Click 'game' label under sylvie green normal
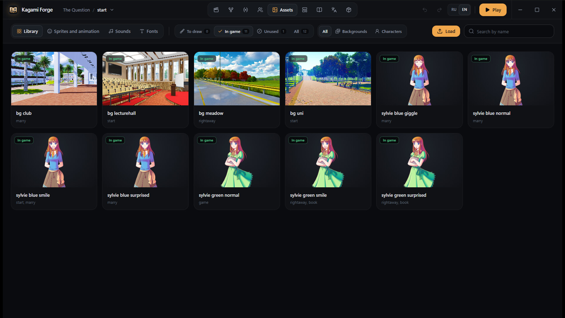Image resolution: width=565 pixels, height=318 pixels. click(x=203, y=202)
